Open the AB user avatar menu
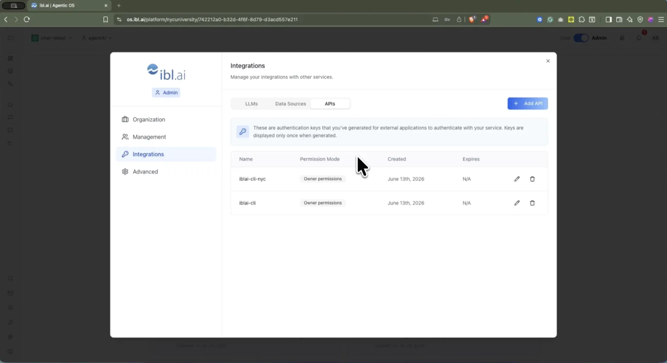 [656, 38]
